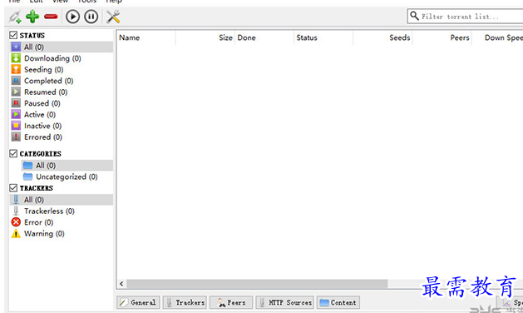
Task: Click the green Downloading arrow icon
Action: [x=16, y=58]
